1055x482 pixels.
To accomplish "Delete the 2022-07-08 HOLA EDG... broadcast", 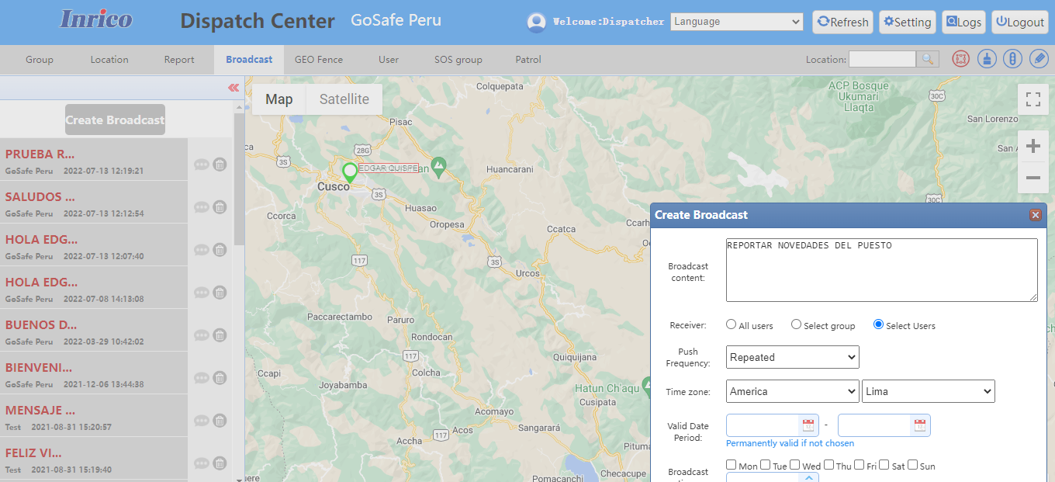I will [220, 293].
